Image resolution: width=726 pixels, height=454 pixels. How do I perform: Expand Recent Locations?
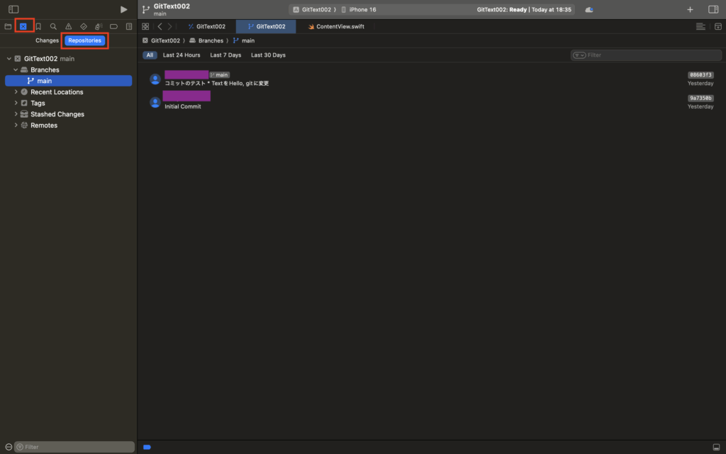coord(16,92)
